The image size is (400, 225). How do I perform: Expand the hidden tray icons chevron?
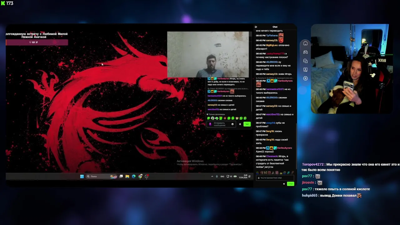tap(212, 176)
